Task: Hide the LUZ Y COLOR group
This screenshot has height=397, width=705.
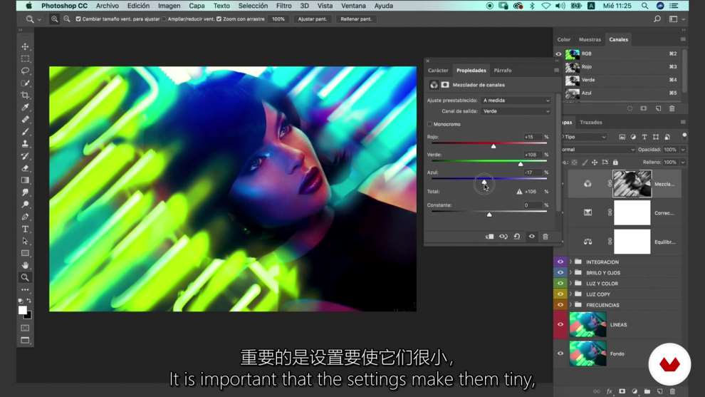Action: pyautogui.click(x=560, y=283)
